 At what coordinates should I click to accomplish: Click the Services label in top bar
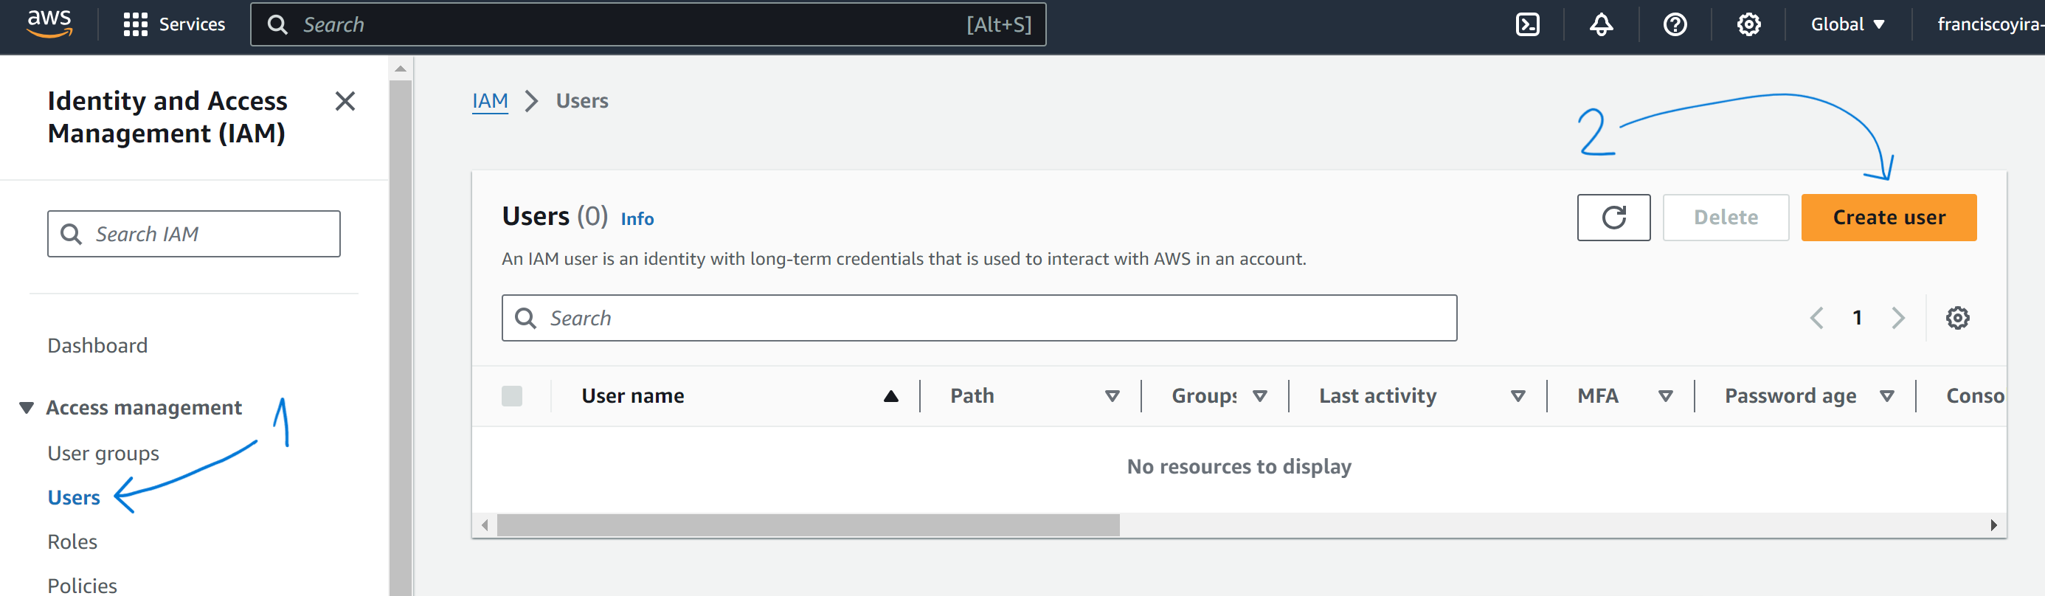tap(192, 24)
